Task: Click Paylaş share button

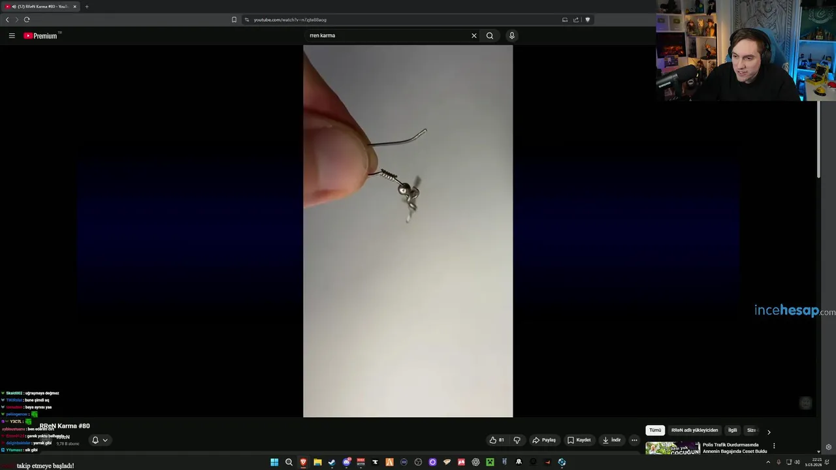Action: [544, 440]
